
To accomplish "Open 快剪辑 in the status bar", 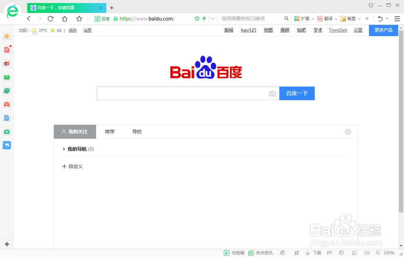I will (234, 253).
